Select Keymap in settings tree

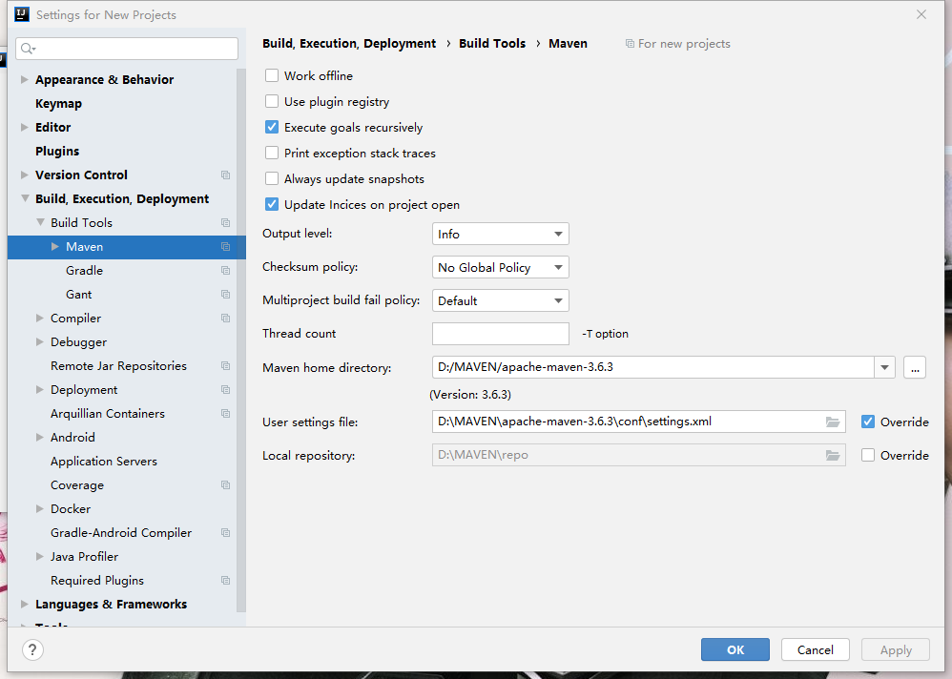click(x=58, y=104)
